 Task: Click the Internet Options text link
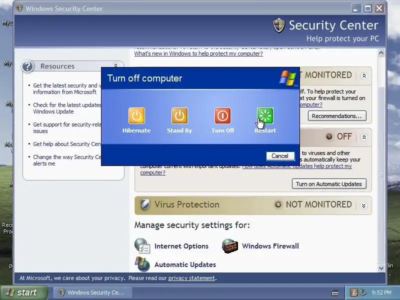181,246
